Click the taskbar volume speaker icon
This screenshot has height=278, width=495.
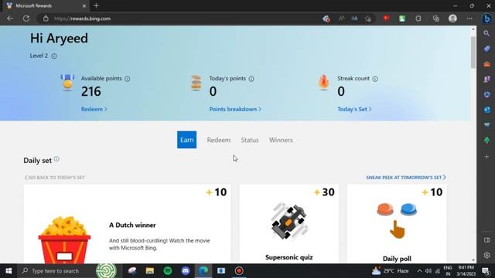pyautogui.click(x=428, y=271)
